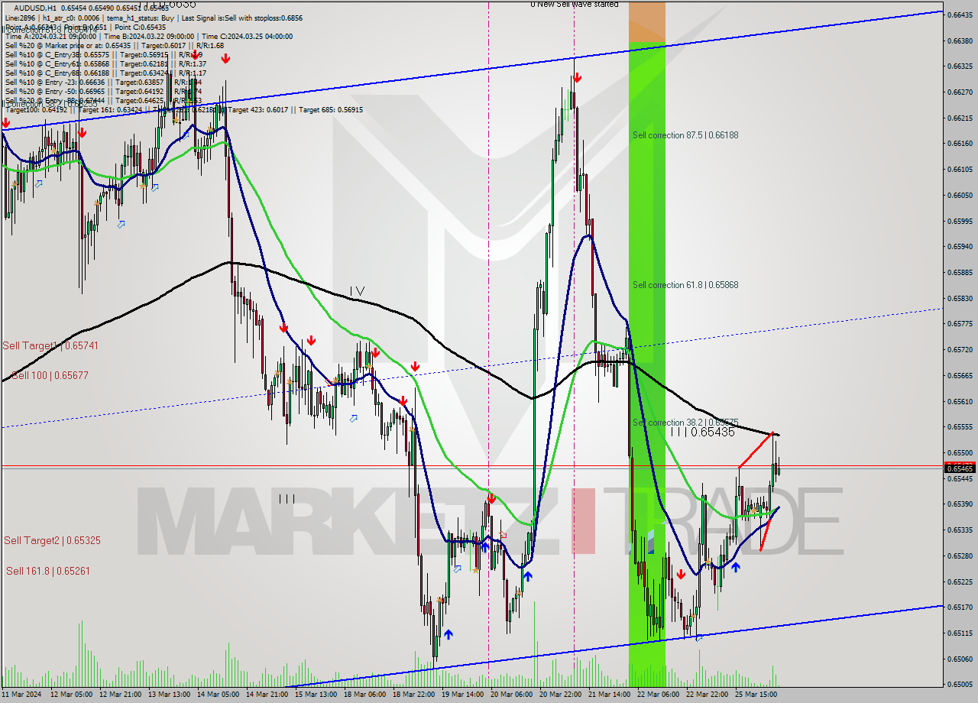Image resolution: width=978 pixels, height=703 pixels.
Task: Select the short red trend line near 25 Mar
Action: (x=756, y=450)
